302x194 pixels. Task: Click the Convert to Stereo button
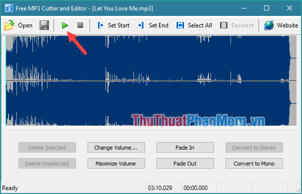[x=254, y=148]
